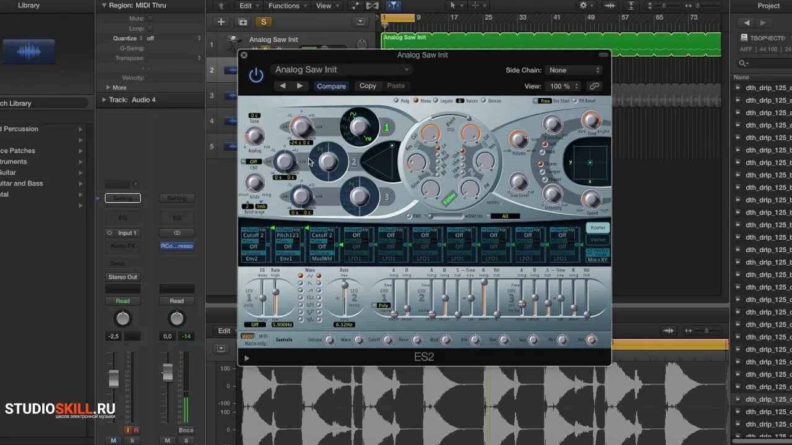Click the Compare button
The image size is (792, 445).
[x=331, y=86]
